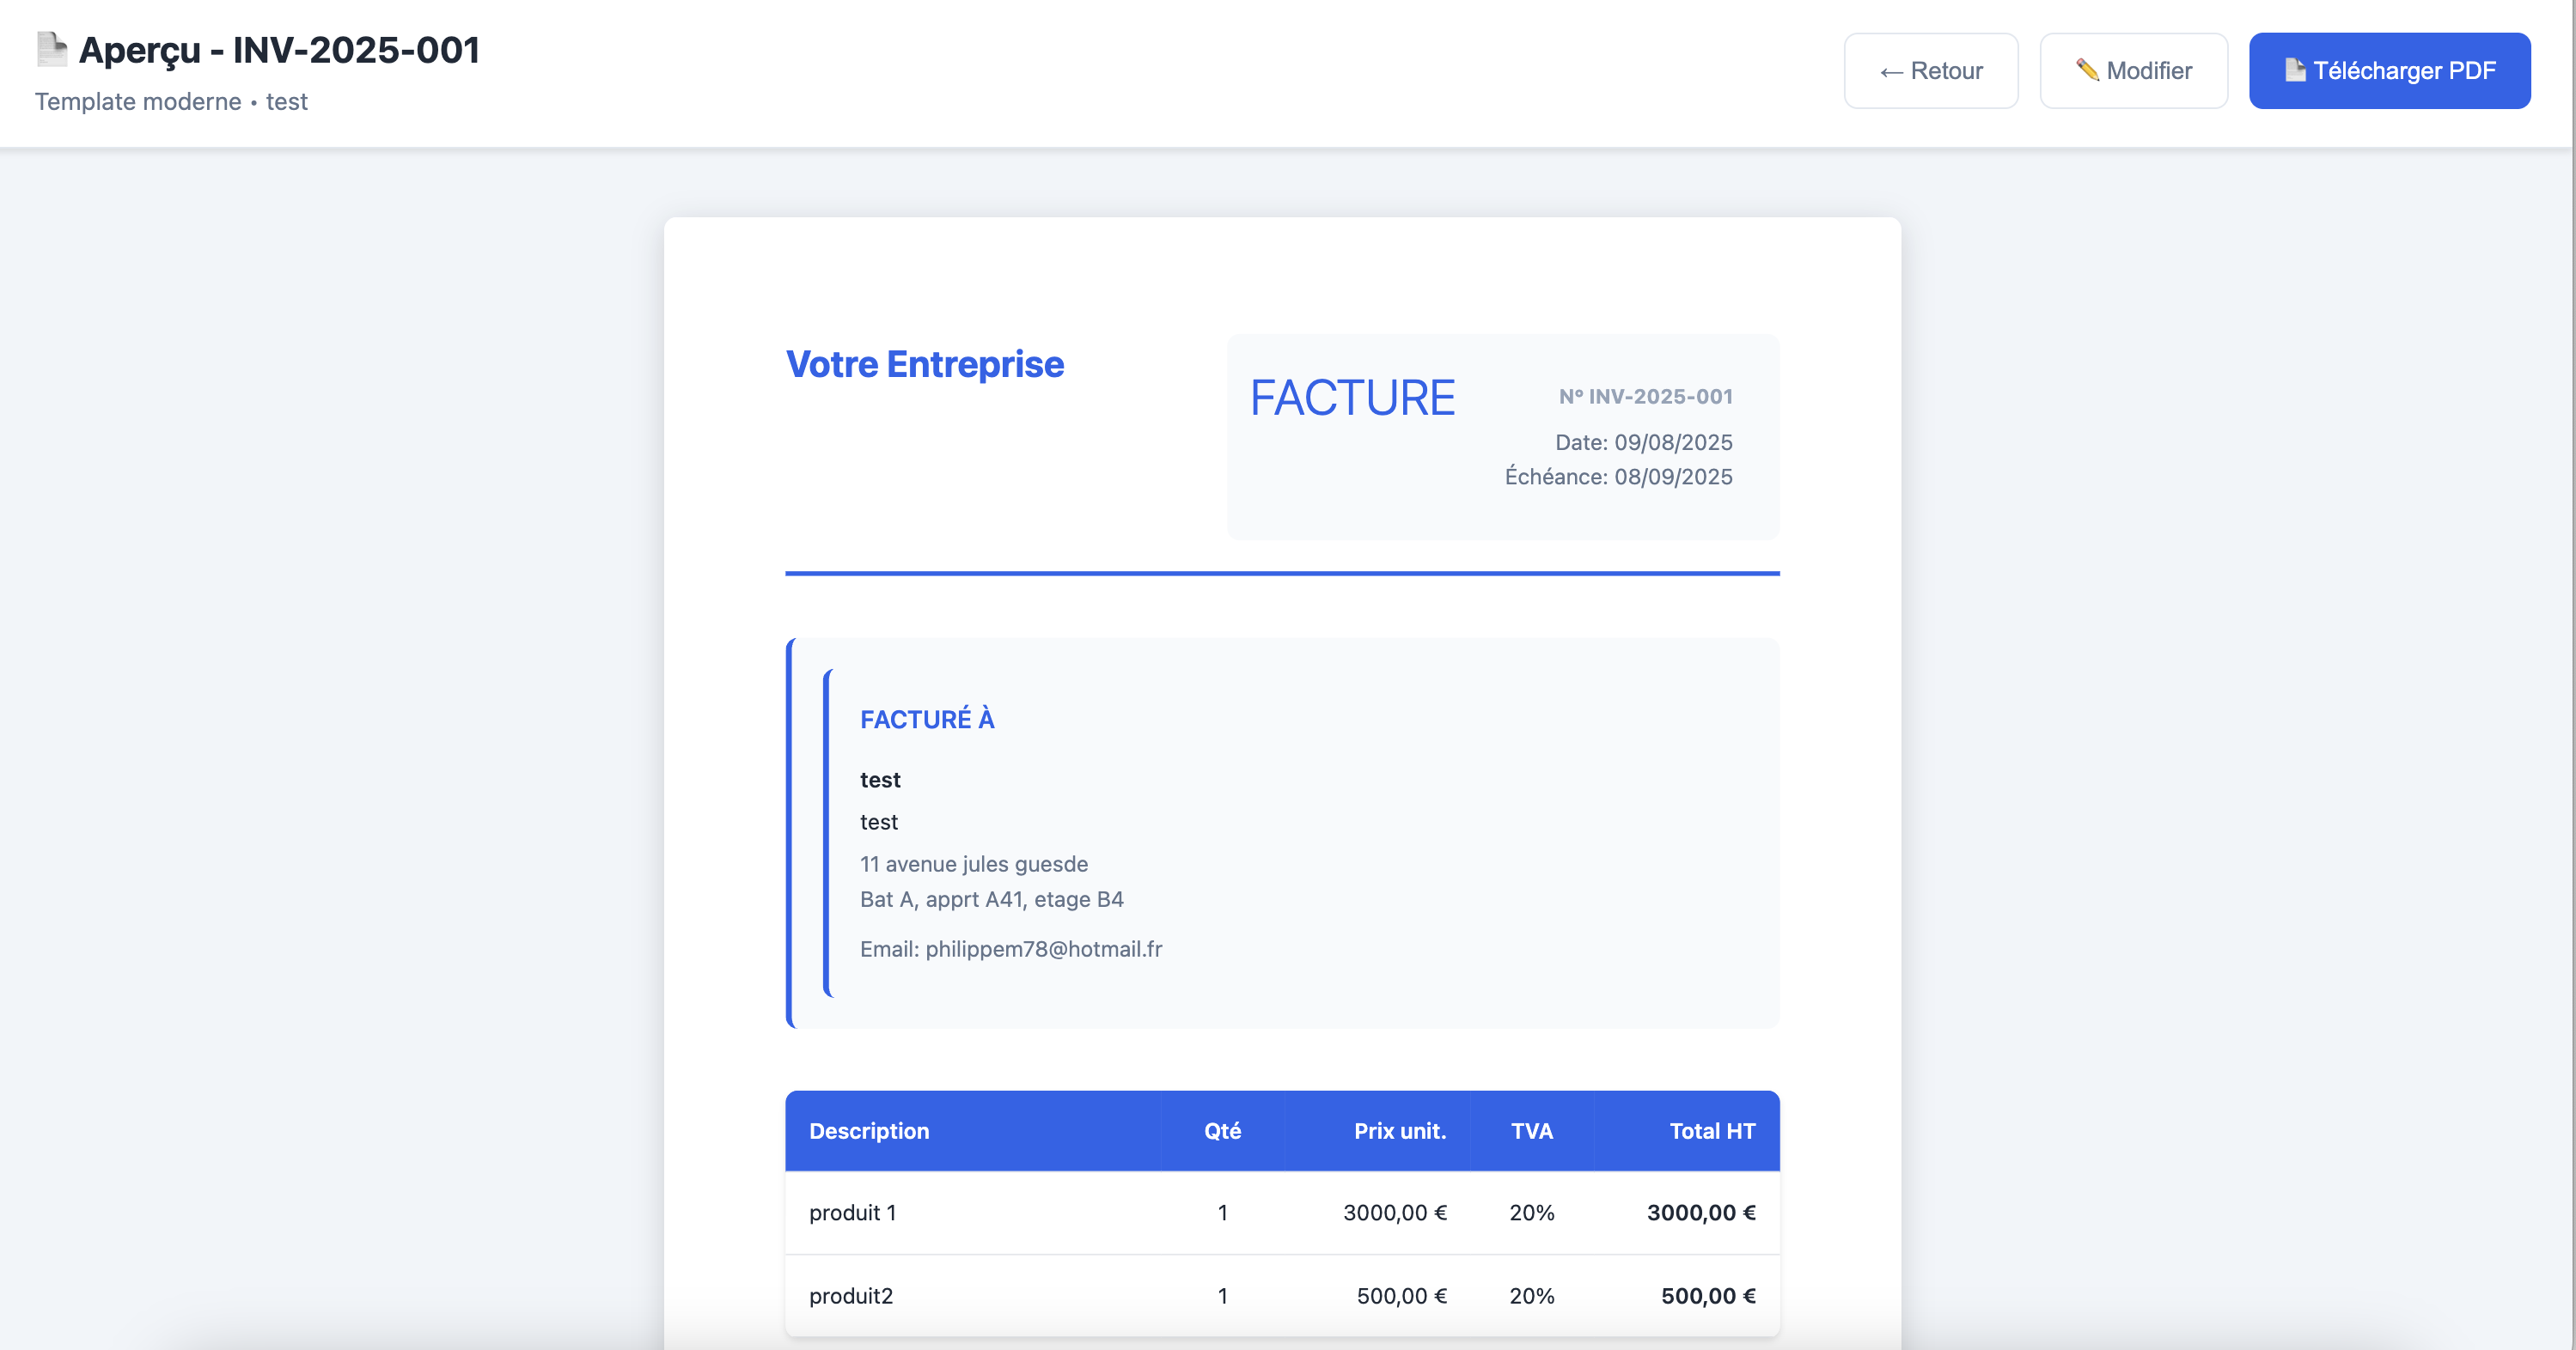Screen dimensions: 2576x1350
Task: Click quantity 1 in the produit2 row
Action: click(1222, 1296)
